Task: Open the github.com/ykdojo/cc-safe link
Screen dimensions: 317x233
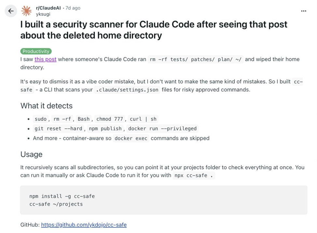Action: click(x=84, y=225)
